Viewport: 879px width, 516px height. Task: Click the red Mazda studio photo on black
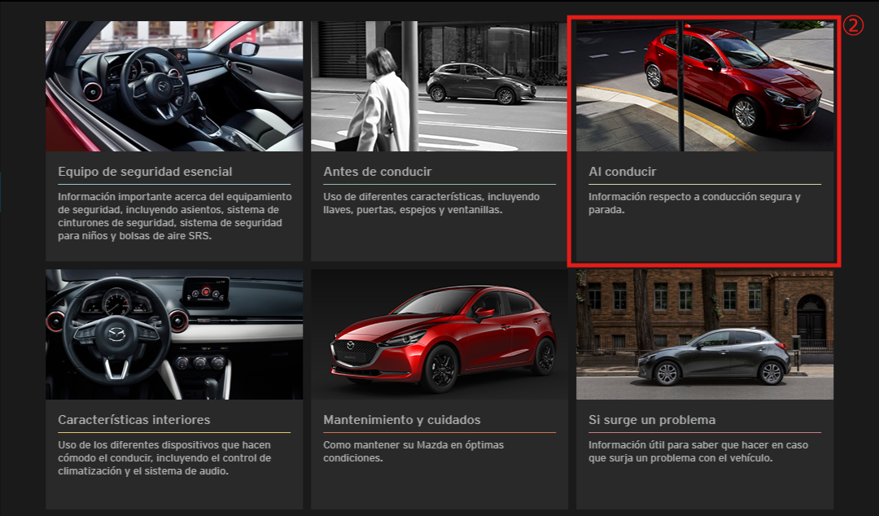tap(439, 335)
